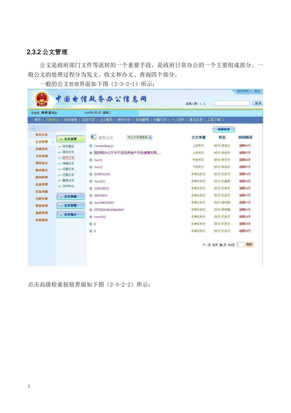Click the arrow bullet before 文印中心
Screen dimensions: 291x413
(x=59, y=187)
